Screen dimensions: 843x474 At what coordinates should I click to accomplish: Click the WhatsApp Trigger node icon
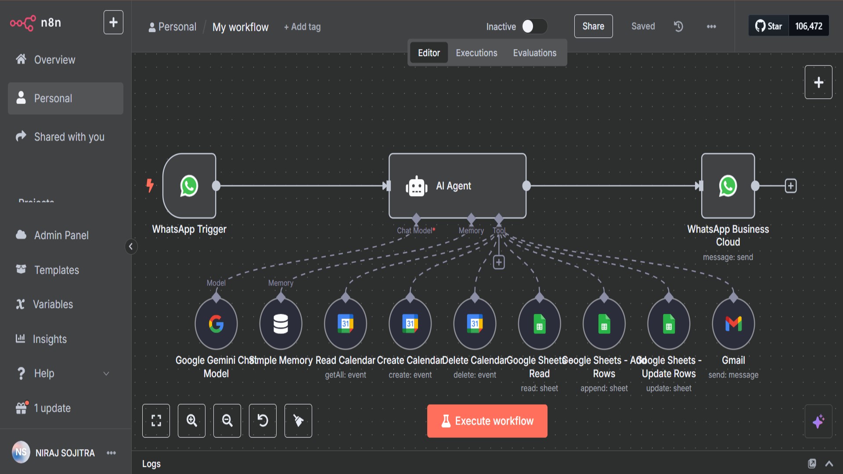189,186
